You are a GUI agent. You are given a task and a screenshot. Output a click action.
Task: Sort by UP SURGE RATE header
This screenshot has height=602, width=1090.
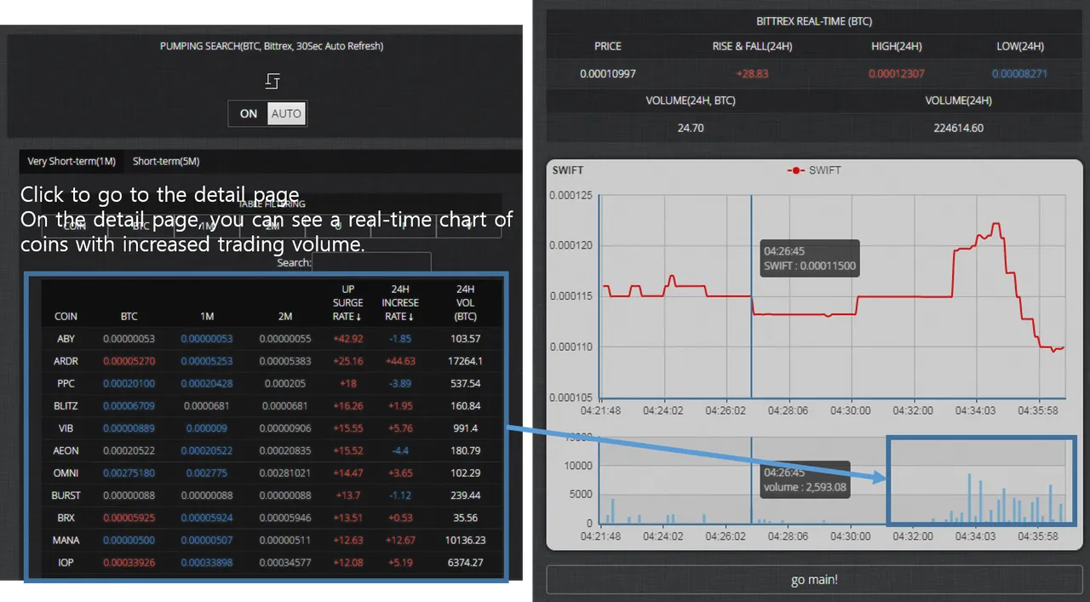coord(347,303)
